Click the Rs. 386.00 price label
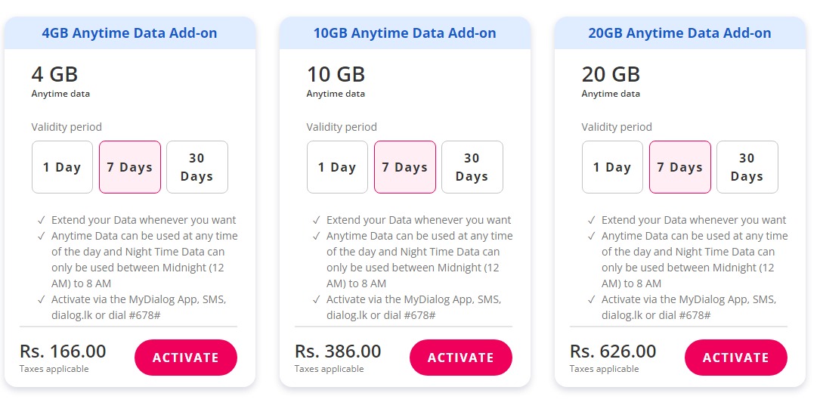The height and width of the screenshot is (415, 820). coord(338,352)
